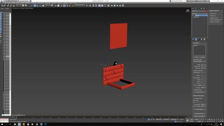Open the Utilities wrench tab
Screen dimensions: 224x126
pos(207,8)
